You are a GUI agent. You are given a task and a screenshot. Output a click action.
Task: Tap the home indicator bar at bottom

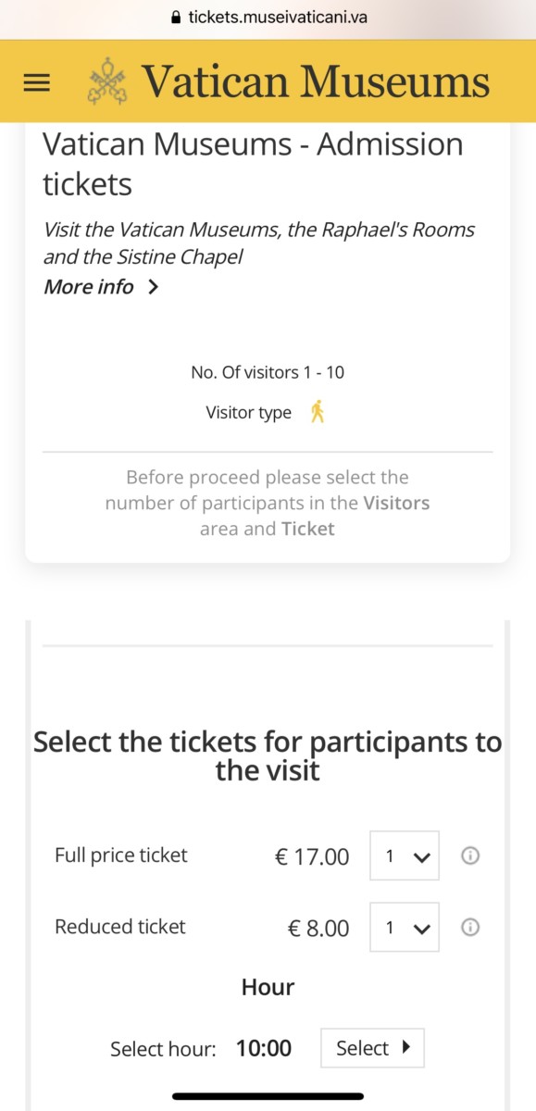pos(268,1096)
